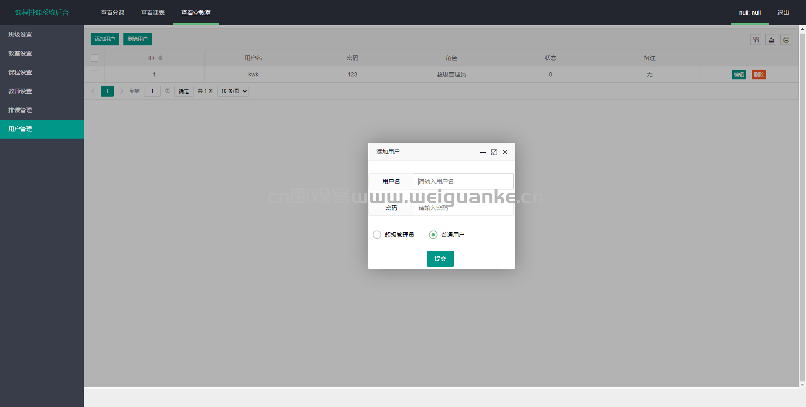Maximize the 添加用户 dialog
This screenshot has width=806, height=407.
[x=494, y=152]
